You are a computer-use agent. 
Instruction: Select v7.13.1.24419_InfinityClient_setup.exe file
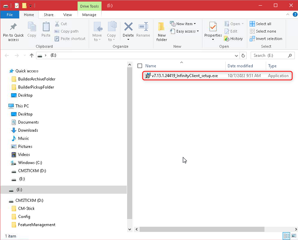[217, 76]
